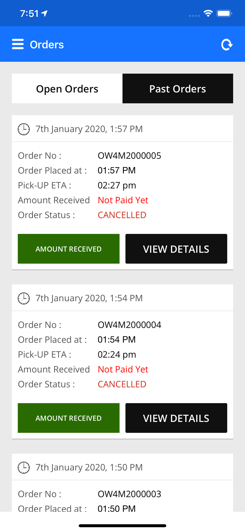View details of order OW4M2000004

tap(176, 418)
